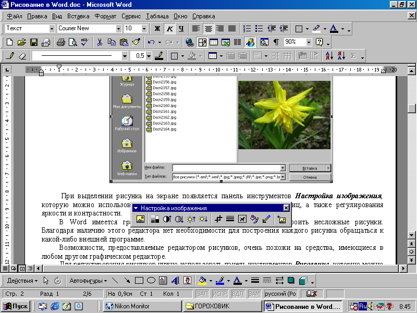Select the table Eraser tool

click(x=23, y=56)
